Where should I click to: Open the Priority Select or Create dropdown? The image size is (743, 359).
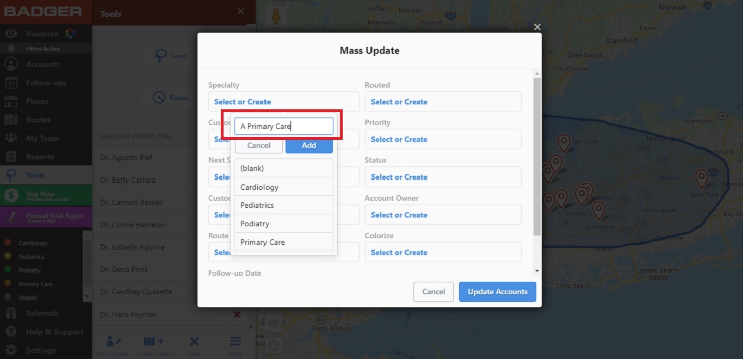click(443, 139)
